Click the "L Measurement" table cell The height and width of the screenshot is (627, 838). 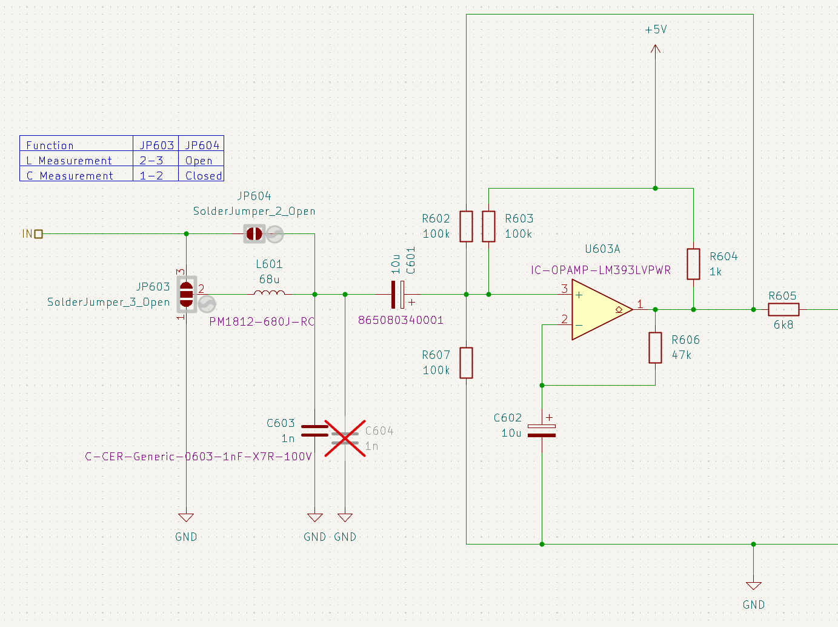click(x=69, y=161)
